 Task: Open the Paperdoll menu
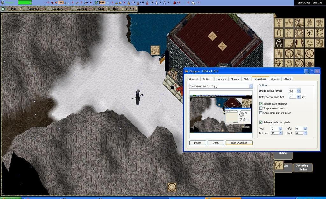pyautogui.click(x=34, y=9)
